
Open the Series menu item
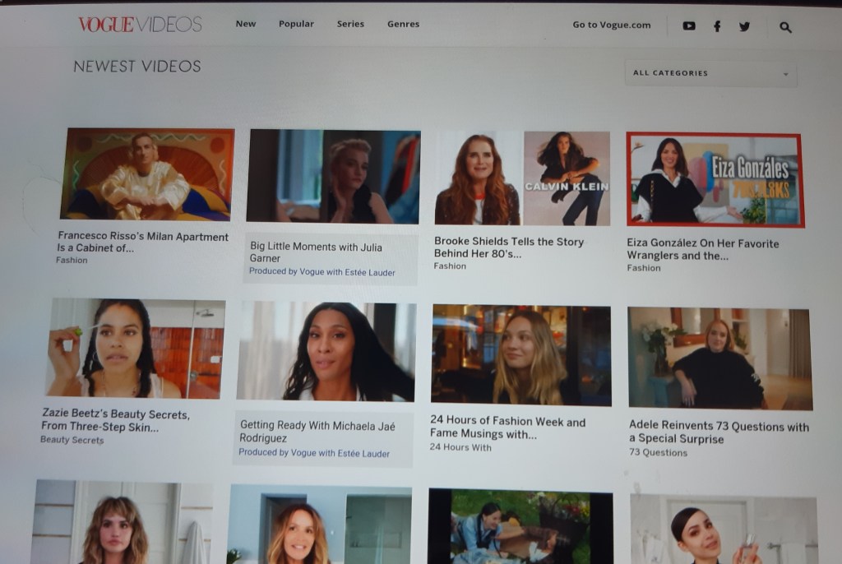point(350,24)
